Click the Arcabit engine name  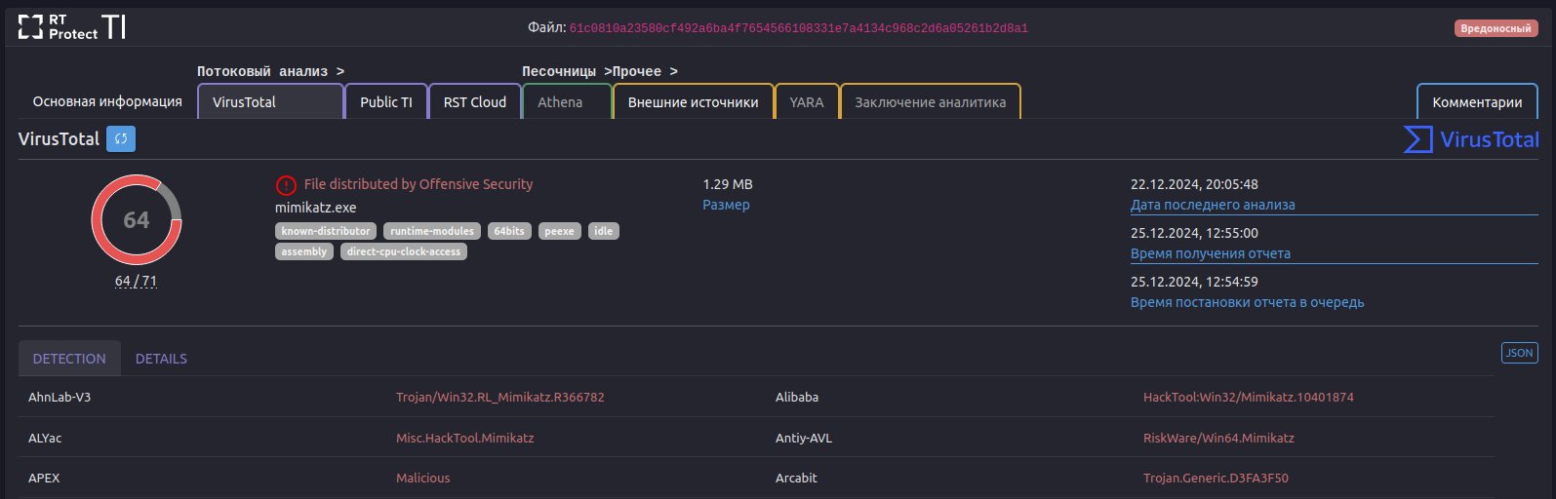[x=796, y=479]
